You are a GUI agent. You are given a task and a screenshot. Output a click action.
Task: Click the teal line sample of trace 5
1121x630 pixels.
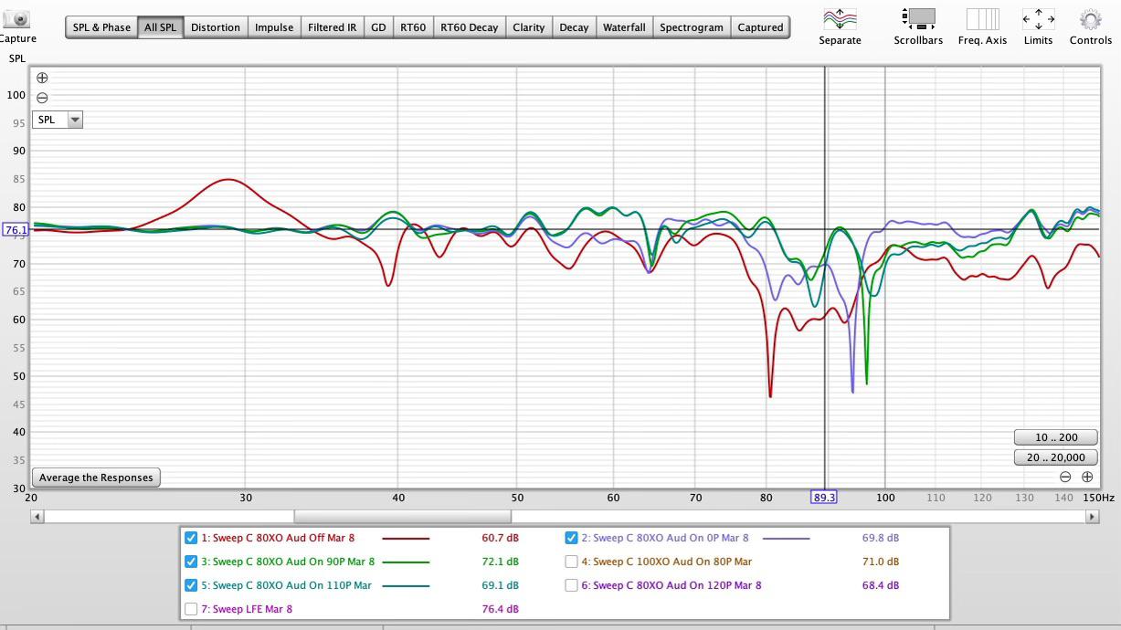click(406, 585)
